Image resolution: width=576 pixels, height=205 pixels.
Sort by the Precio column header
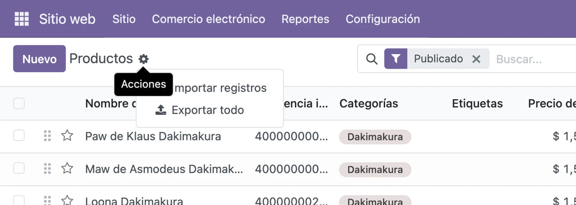(552, 104)
